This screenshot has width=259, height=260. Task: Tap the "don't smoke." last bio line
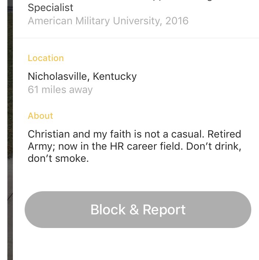tap(58, 159)
